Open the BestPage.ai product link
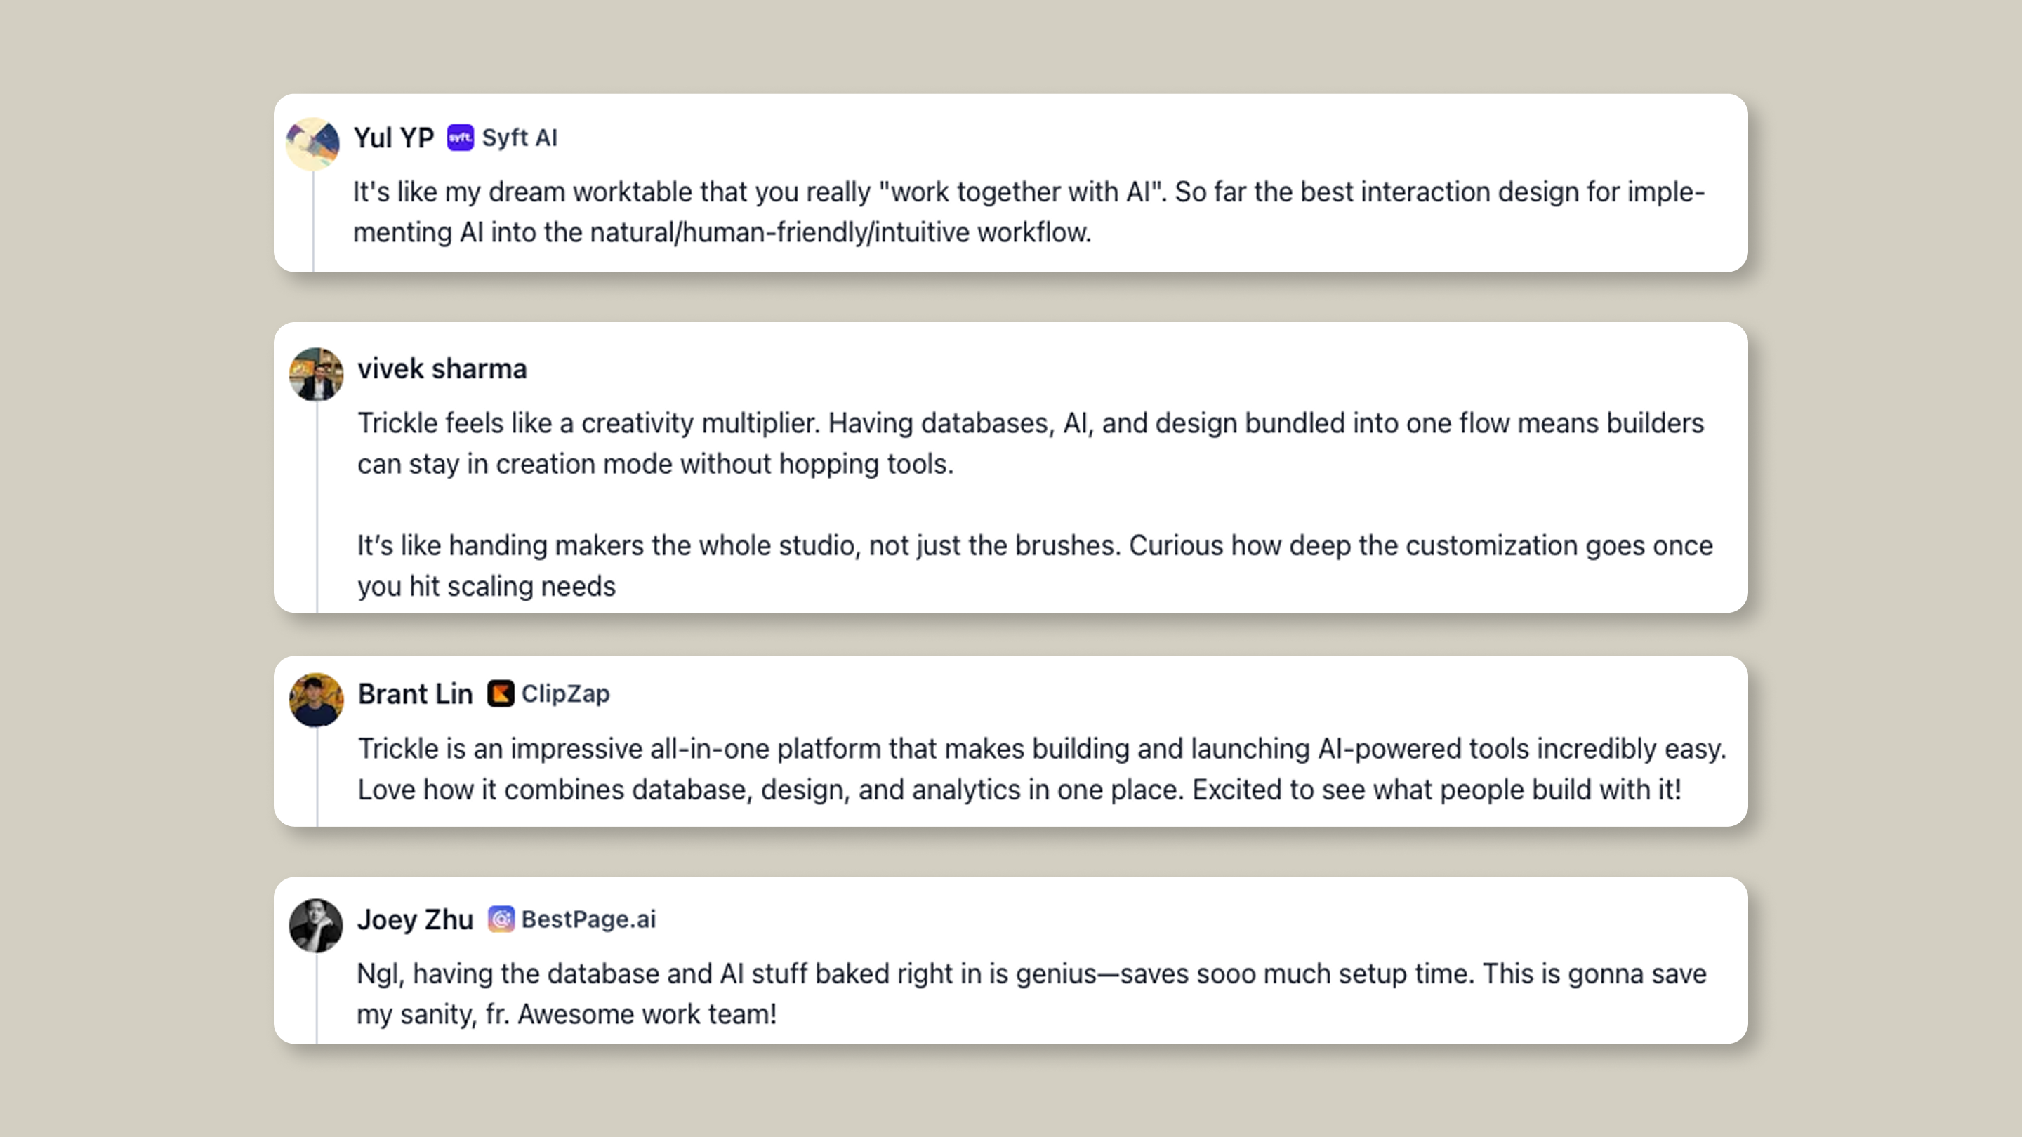The height and width of the screenshot is (1137, 2022). pos(589,919)
